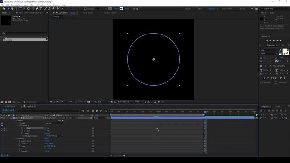Switch to the Default workspace
The width and height of the screenshot is (290, 163).
point(188,9)
